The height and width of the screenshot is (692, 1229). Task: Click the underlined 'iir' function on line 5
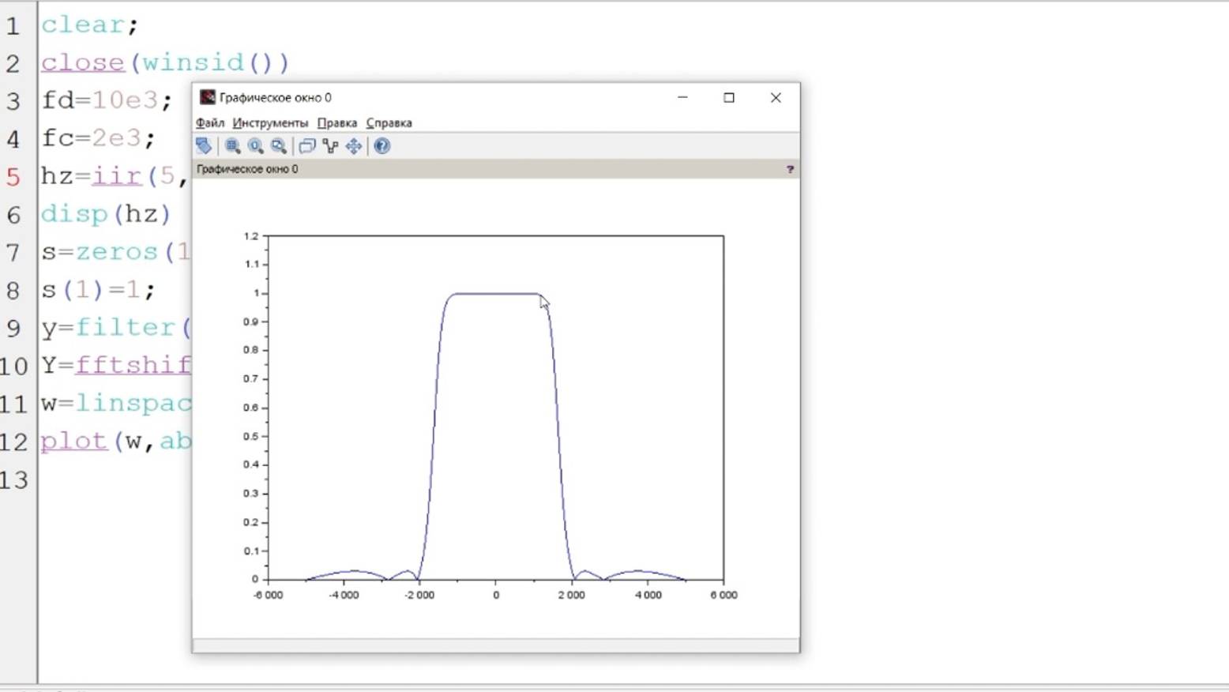click(116, 175)
